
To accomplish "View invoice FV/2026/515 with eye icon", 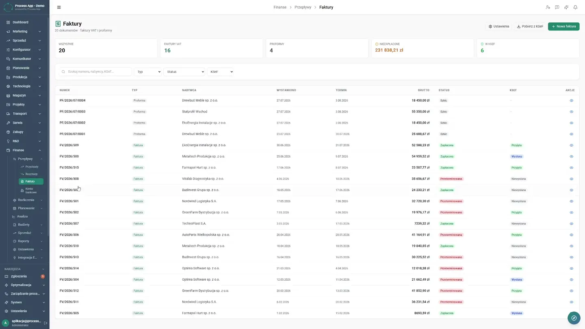I will [571, 167].
